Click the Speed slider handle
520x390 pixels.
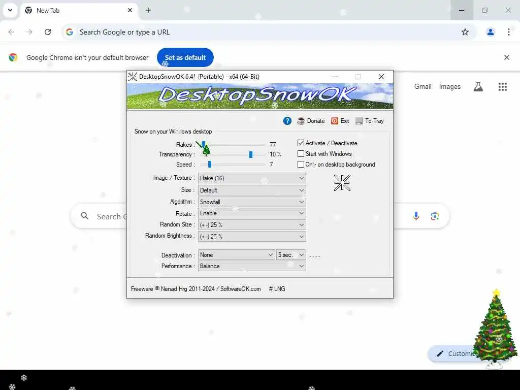tap(210, 165)
